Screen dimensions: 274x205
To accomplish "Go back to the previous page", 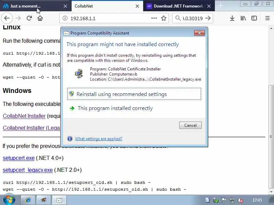I will click(x=7, y=18).
